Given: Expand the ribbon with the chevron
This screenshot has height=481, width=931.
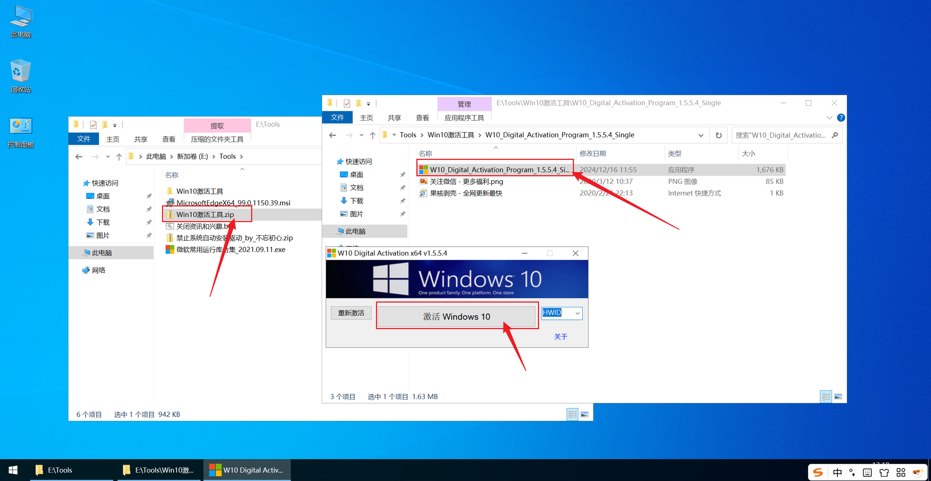Looking at the screenshot, I should coord(829,118).
